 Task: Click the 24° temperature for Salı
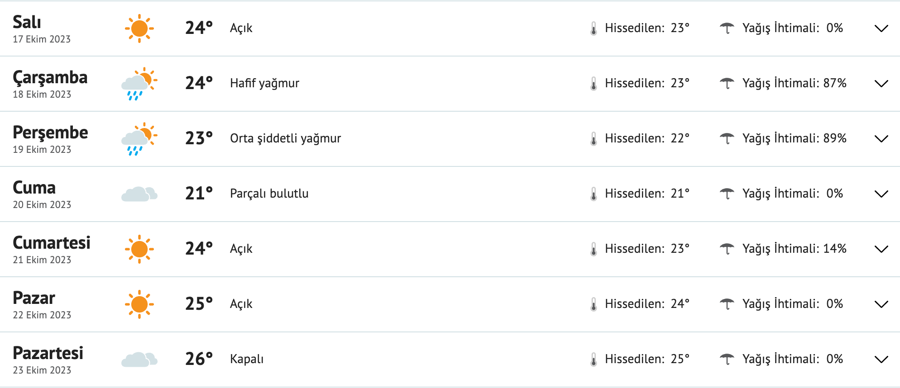click(198, 28)
